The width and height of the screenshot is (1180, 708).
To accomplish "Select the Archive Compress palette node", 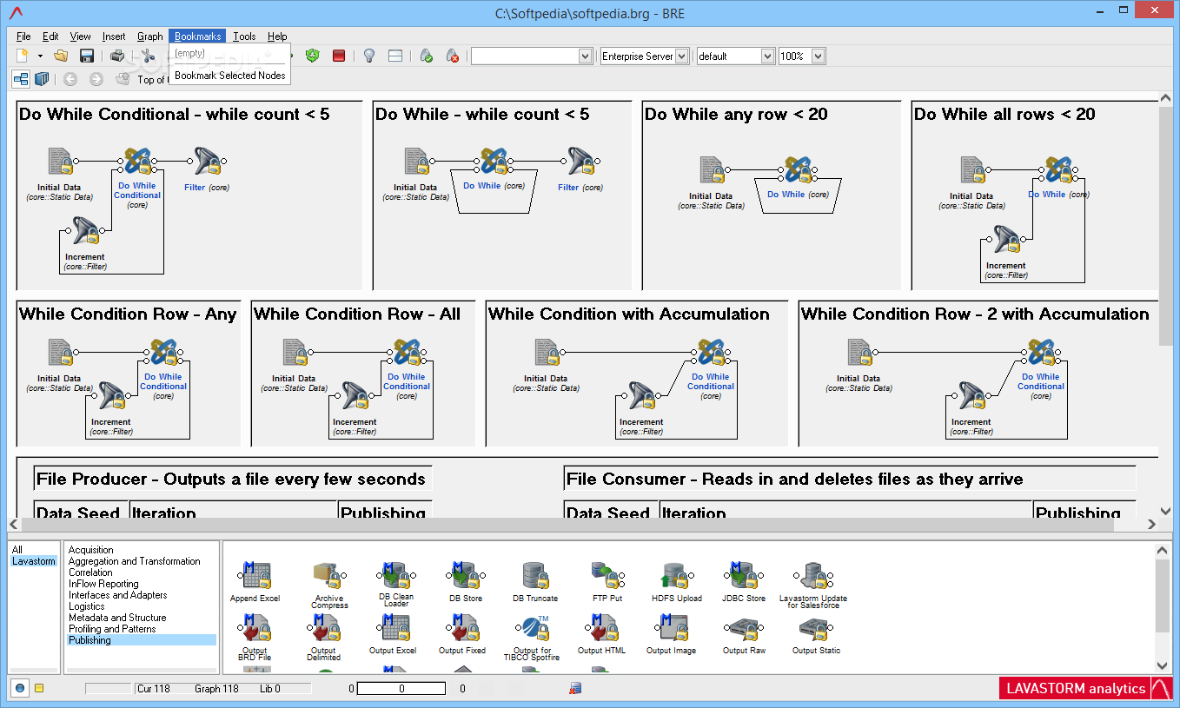I will click(329, 586).
